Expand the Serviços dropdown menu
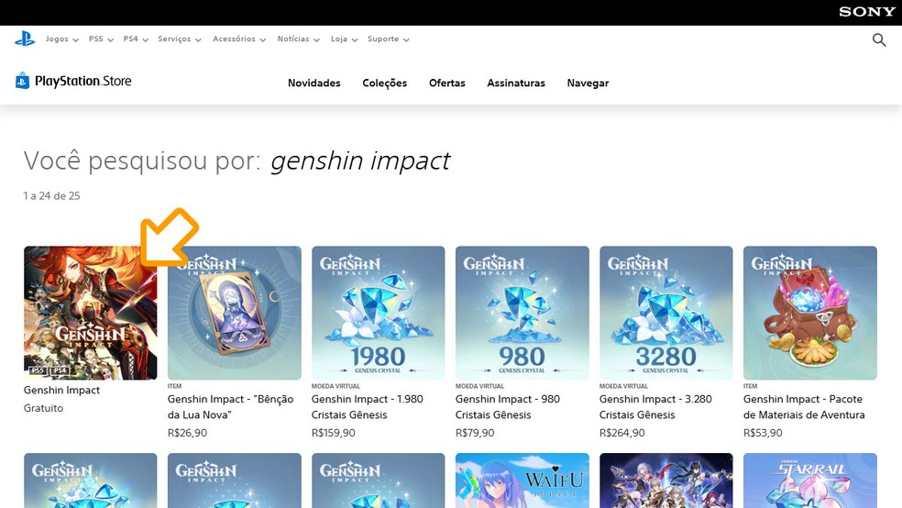This screenshot has height=508, width=902. (180, 39)
